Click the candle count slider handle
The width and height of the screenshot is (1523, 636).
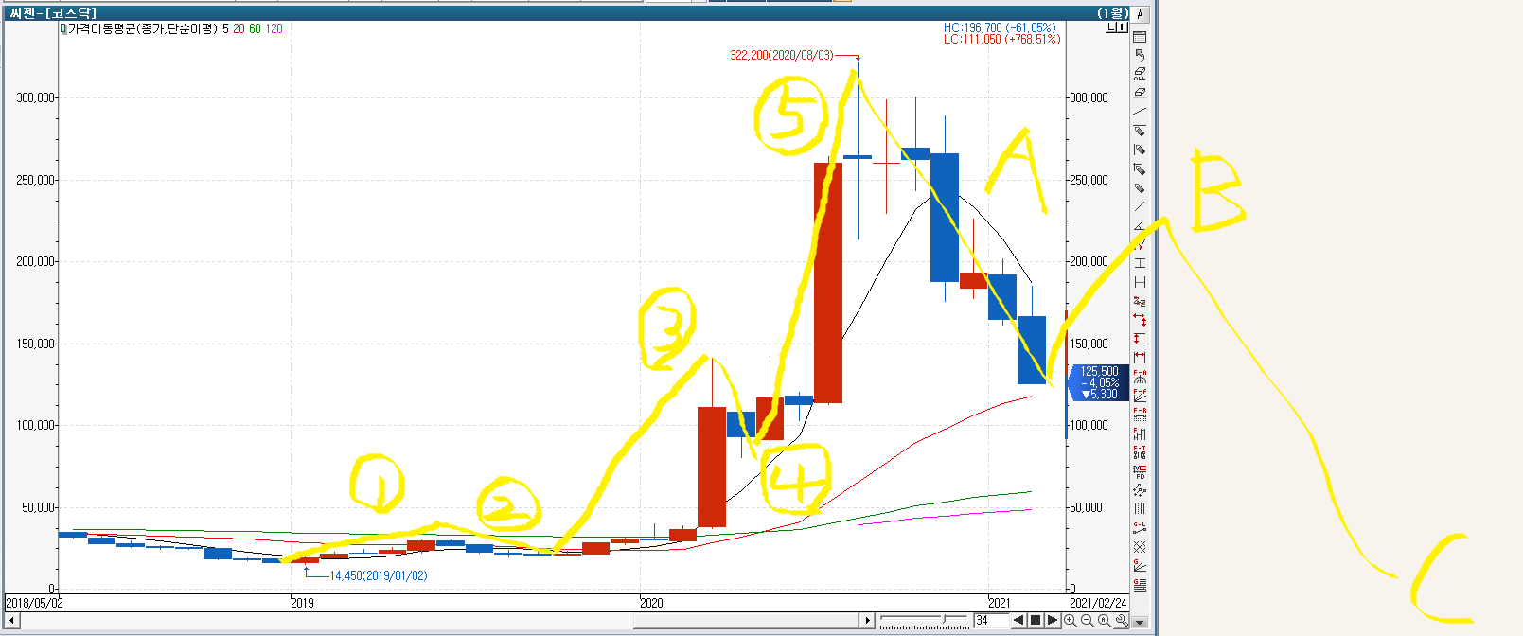click(x=943, y=620)
